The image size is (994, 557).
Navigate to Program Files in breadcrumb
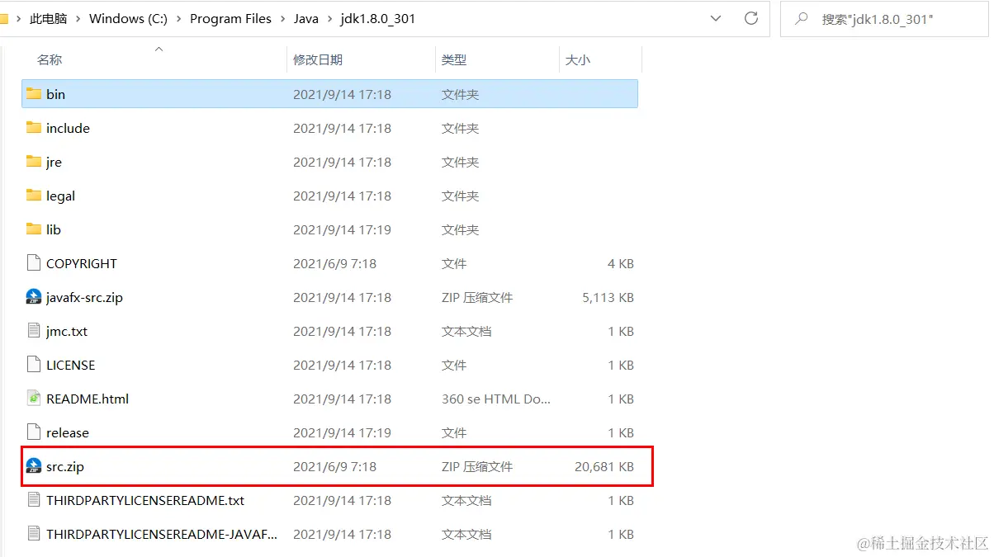(x=230, y=18)
